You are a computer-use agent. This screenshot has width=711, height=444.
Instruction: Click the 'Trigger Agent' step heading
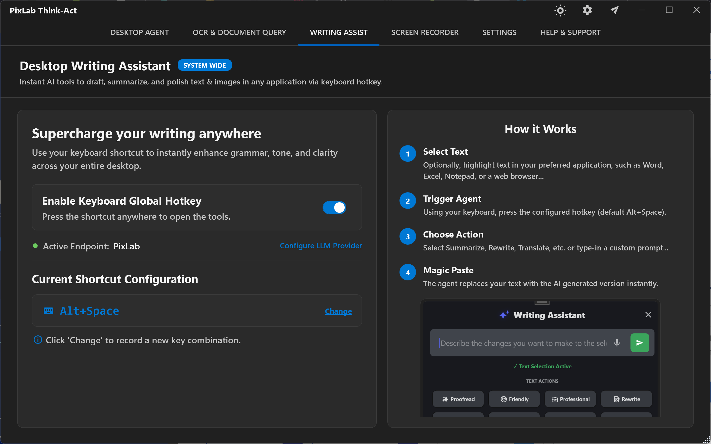tap(452, 199)
